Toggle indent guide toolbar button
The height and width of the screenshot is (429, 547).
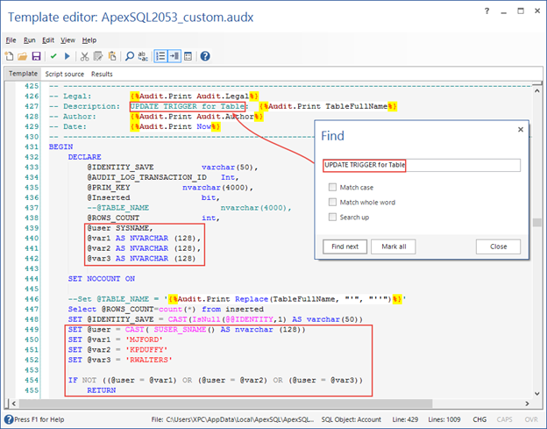(x=174, y=56)
